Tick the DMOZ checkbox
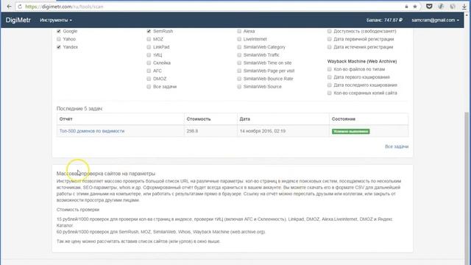Screen dimensions: 471x265 149,79
